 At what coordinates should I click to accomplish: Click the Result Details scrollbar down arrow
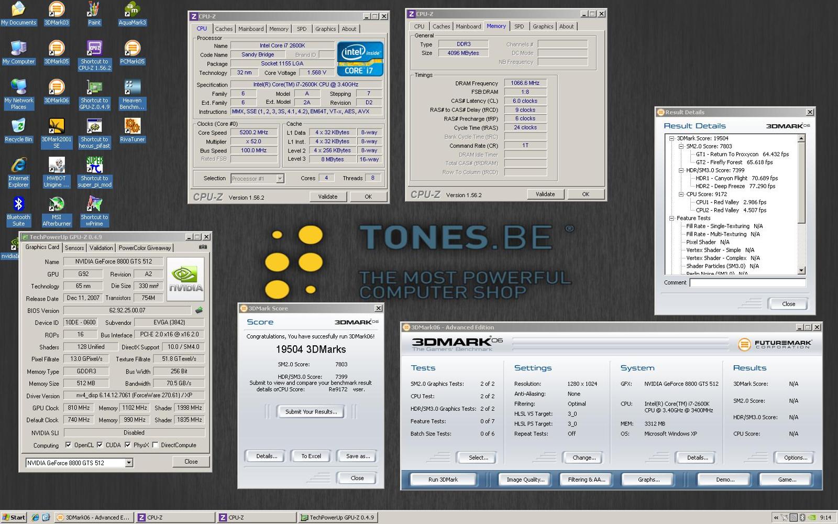pyautogui.click(x=801, y=271)
